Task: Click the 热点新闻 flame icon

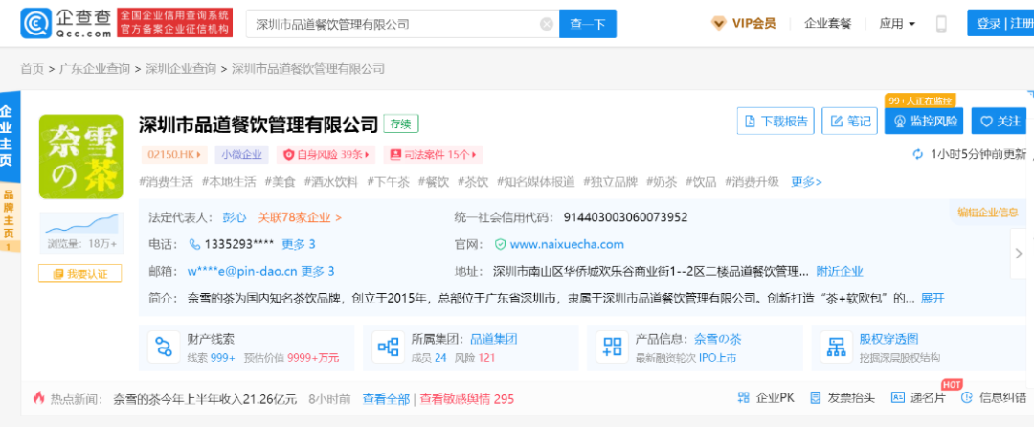Action: pyautogui.click(x=39, y=398)
